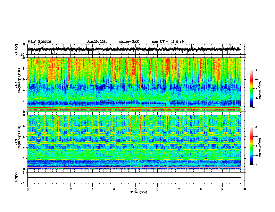This screenshot has height=212, width=275.
Task: Click the time axis tick label "10"
Action: click(x=244, y=189)
